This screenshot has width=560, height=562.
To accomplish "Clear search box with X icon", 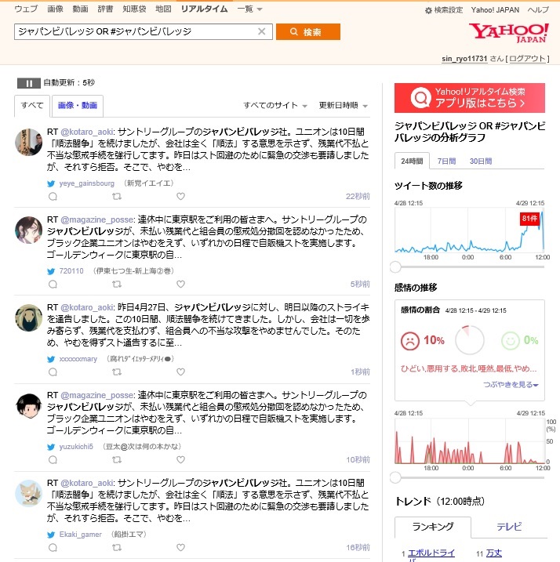I will click(x=261, y=31).
